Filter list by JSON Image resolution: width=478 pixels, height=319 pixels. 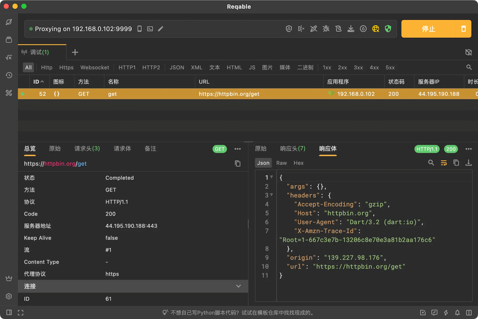[177, 68]
